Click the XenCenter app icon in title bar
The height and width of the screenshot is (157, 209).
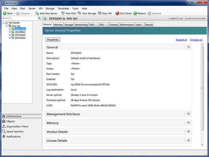pyautogui.click(x=3, y=3)
